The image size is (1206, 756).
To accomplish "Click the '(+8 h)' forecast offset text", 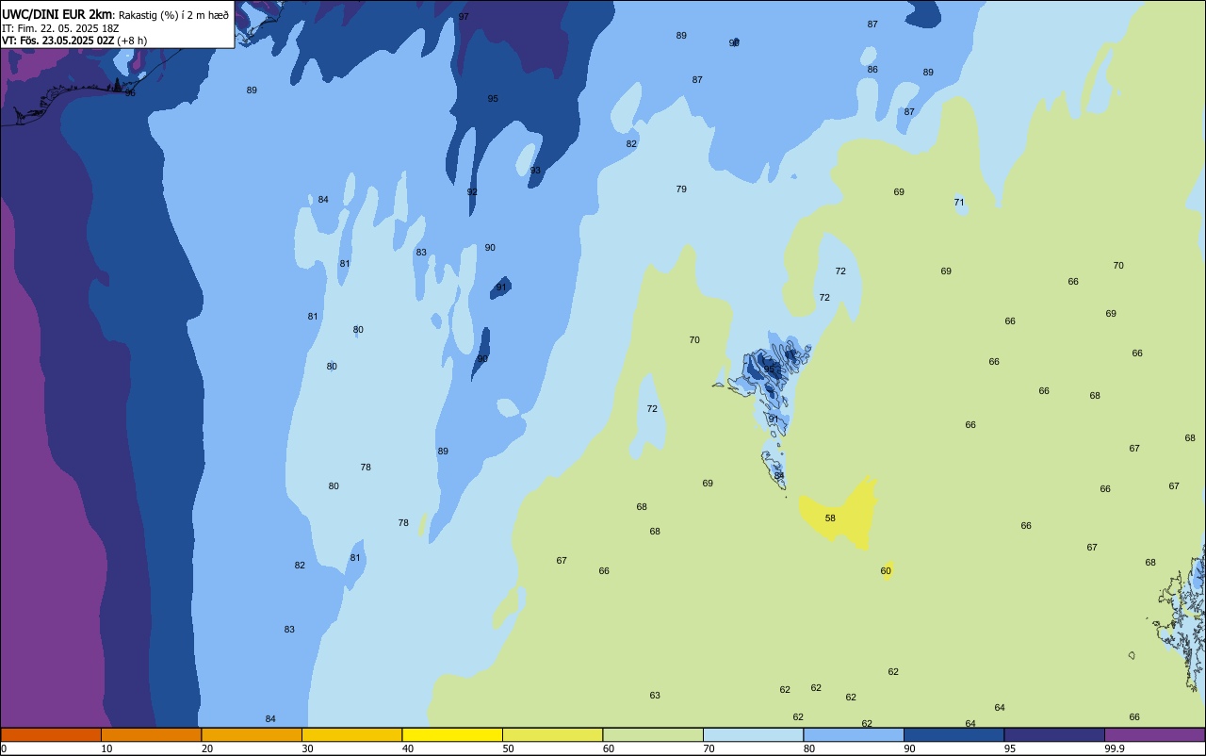I will [x=132, y=41].
